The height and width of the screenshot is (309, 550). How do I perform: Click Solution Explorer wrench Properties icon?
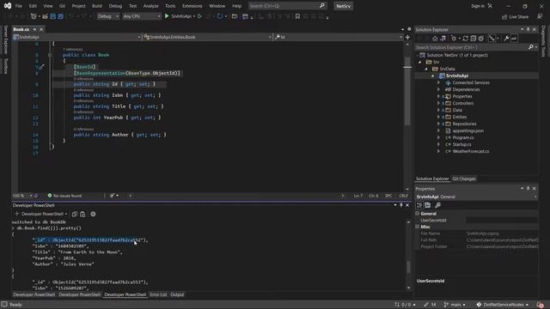pyautogui.click(x=506, y=39)
